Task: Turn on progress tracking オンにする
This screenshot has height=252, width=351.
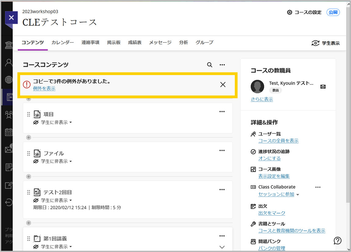Action: click(x=270, y=158)
